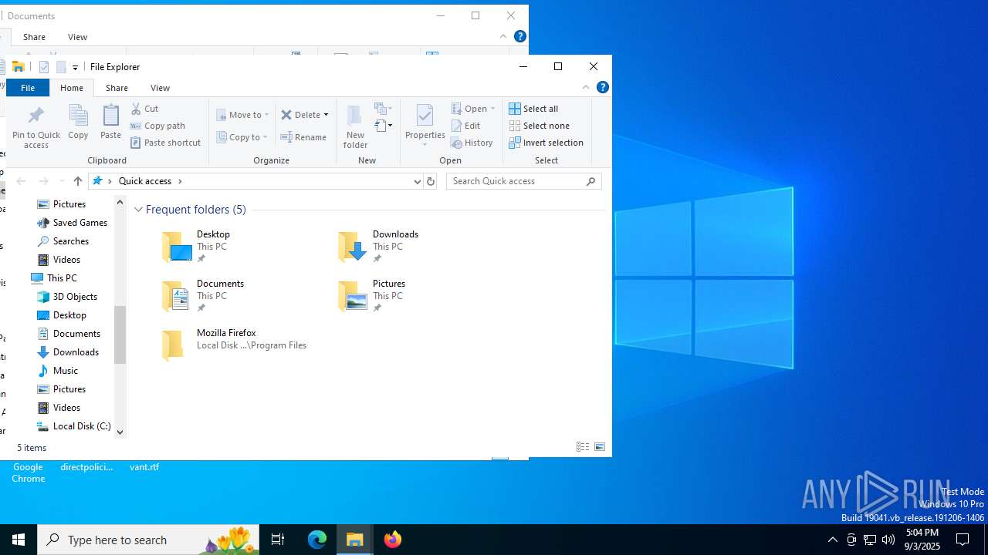Select Music in navigation pane
The image size is (988, 555).
tap(58, 371)
